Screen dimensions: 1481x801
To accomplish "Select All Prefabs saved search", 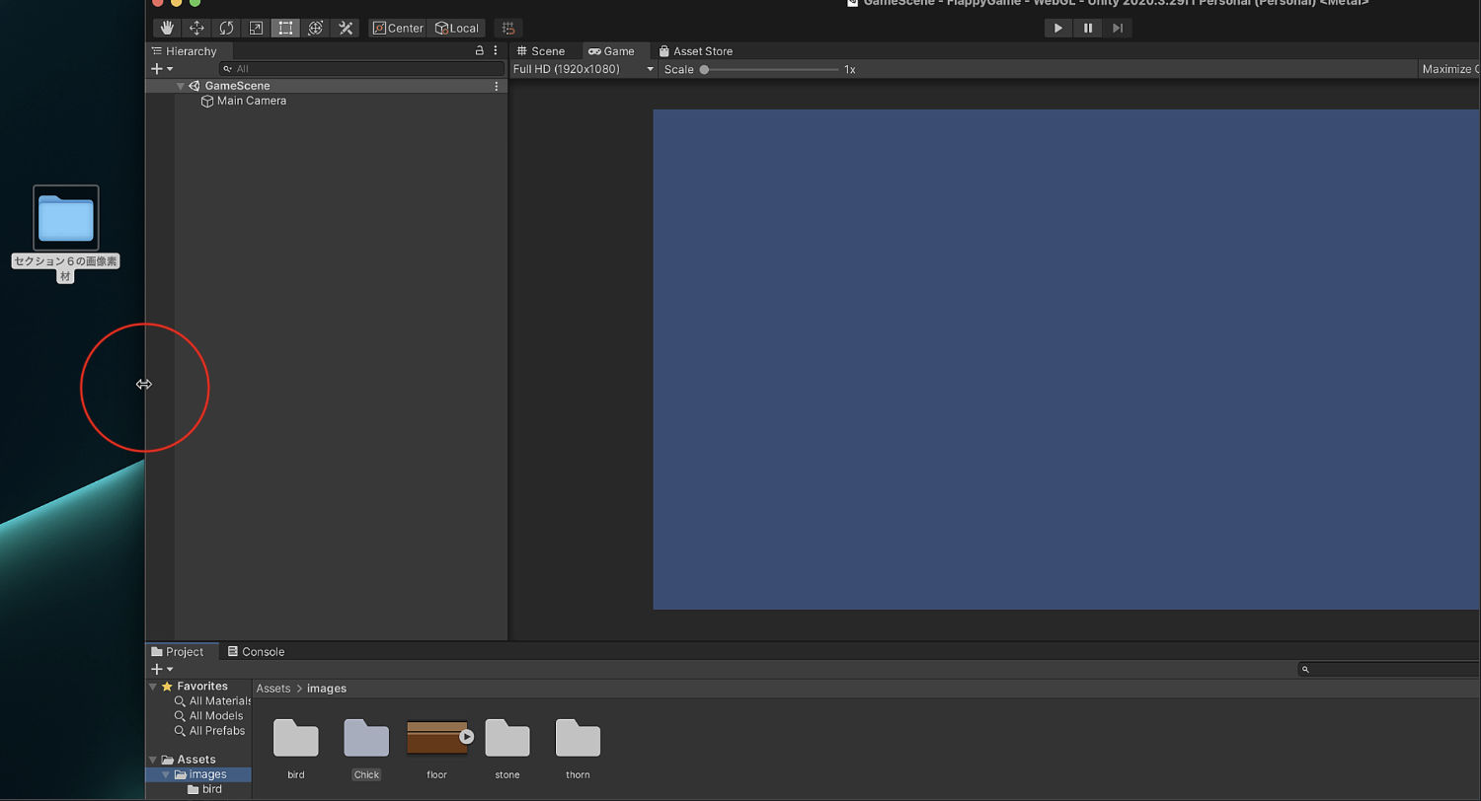I will click(216, 731).
